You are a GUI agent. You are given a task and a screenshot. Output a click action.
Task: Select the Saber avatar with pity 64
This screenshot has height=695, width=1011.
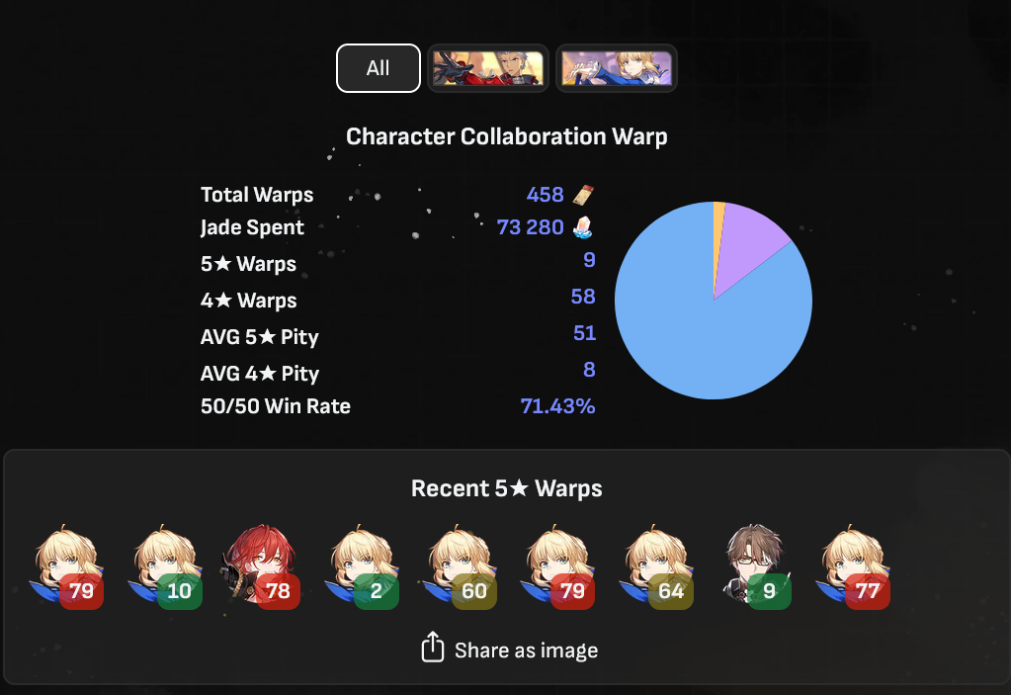click(657, 565)
